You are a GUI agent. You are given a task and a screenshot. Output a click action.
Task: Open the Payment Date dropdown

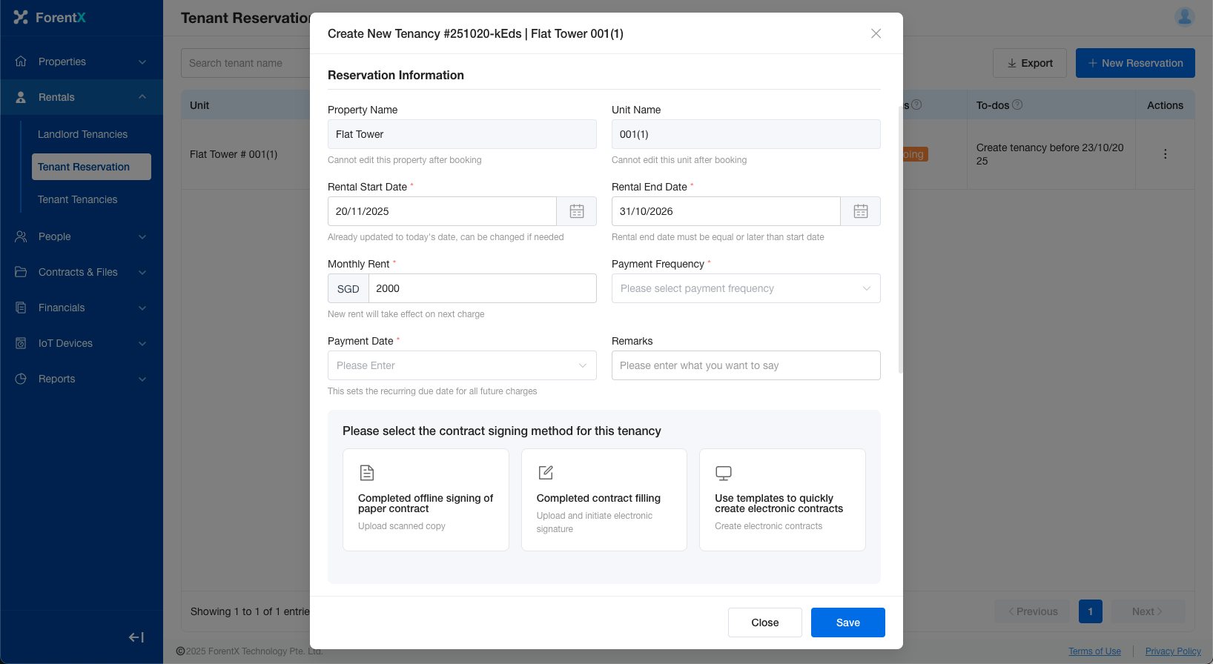click(462, 365)
